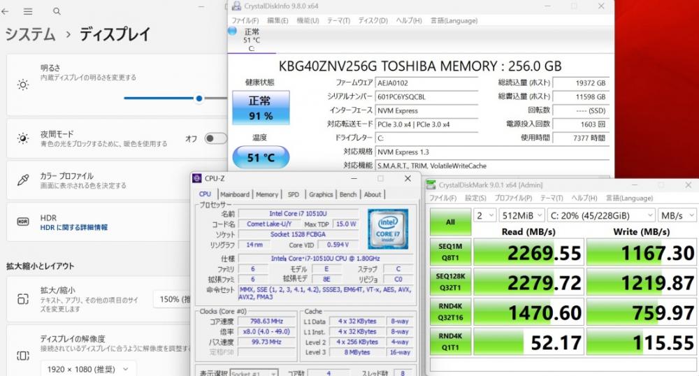Image resolution: width=699 pixels, height=376 pixels.
Task: Click the 7377 時間 power-on hours value
Action: pyautogui.click(x=581, y=138)
